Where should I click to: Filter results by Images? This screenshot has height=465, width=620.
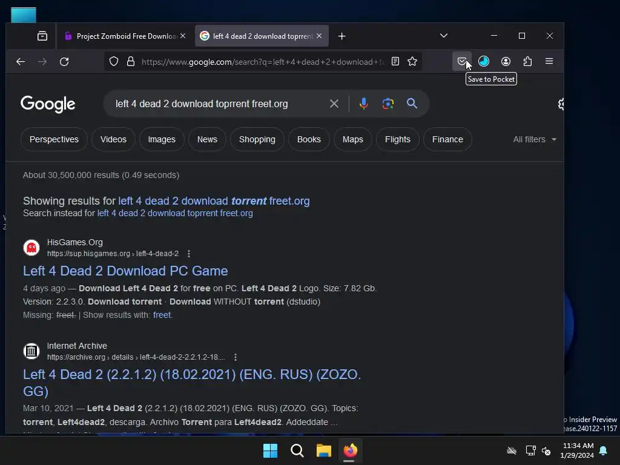pos(162,139)
